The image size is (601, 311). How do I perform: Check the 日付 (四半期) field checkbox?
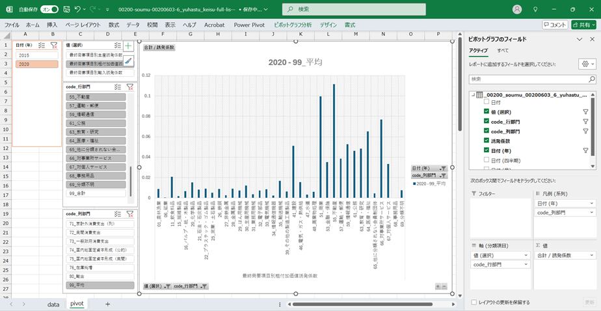[487, 160]
